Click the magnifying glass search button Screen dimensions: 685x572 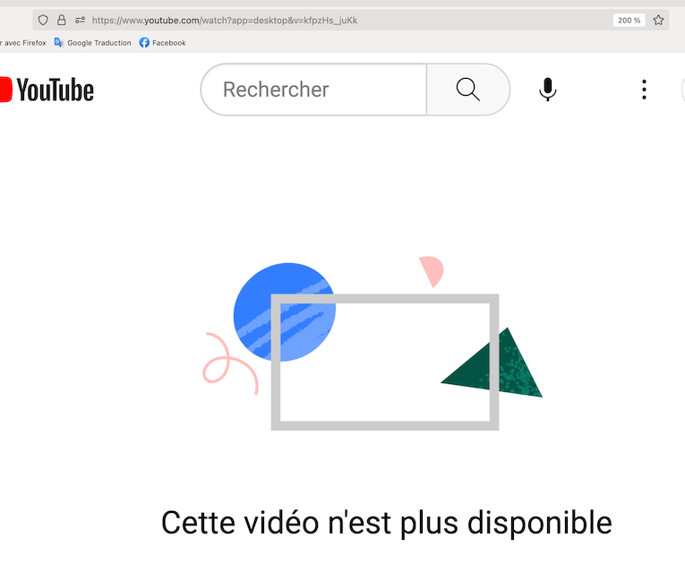coord(468,90)
